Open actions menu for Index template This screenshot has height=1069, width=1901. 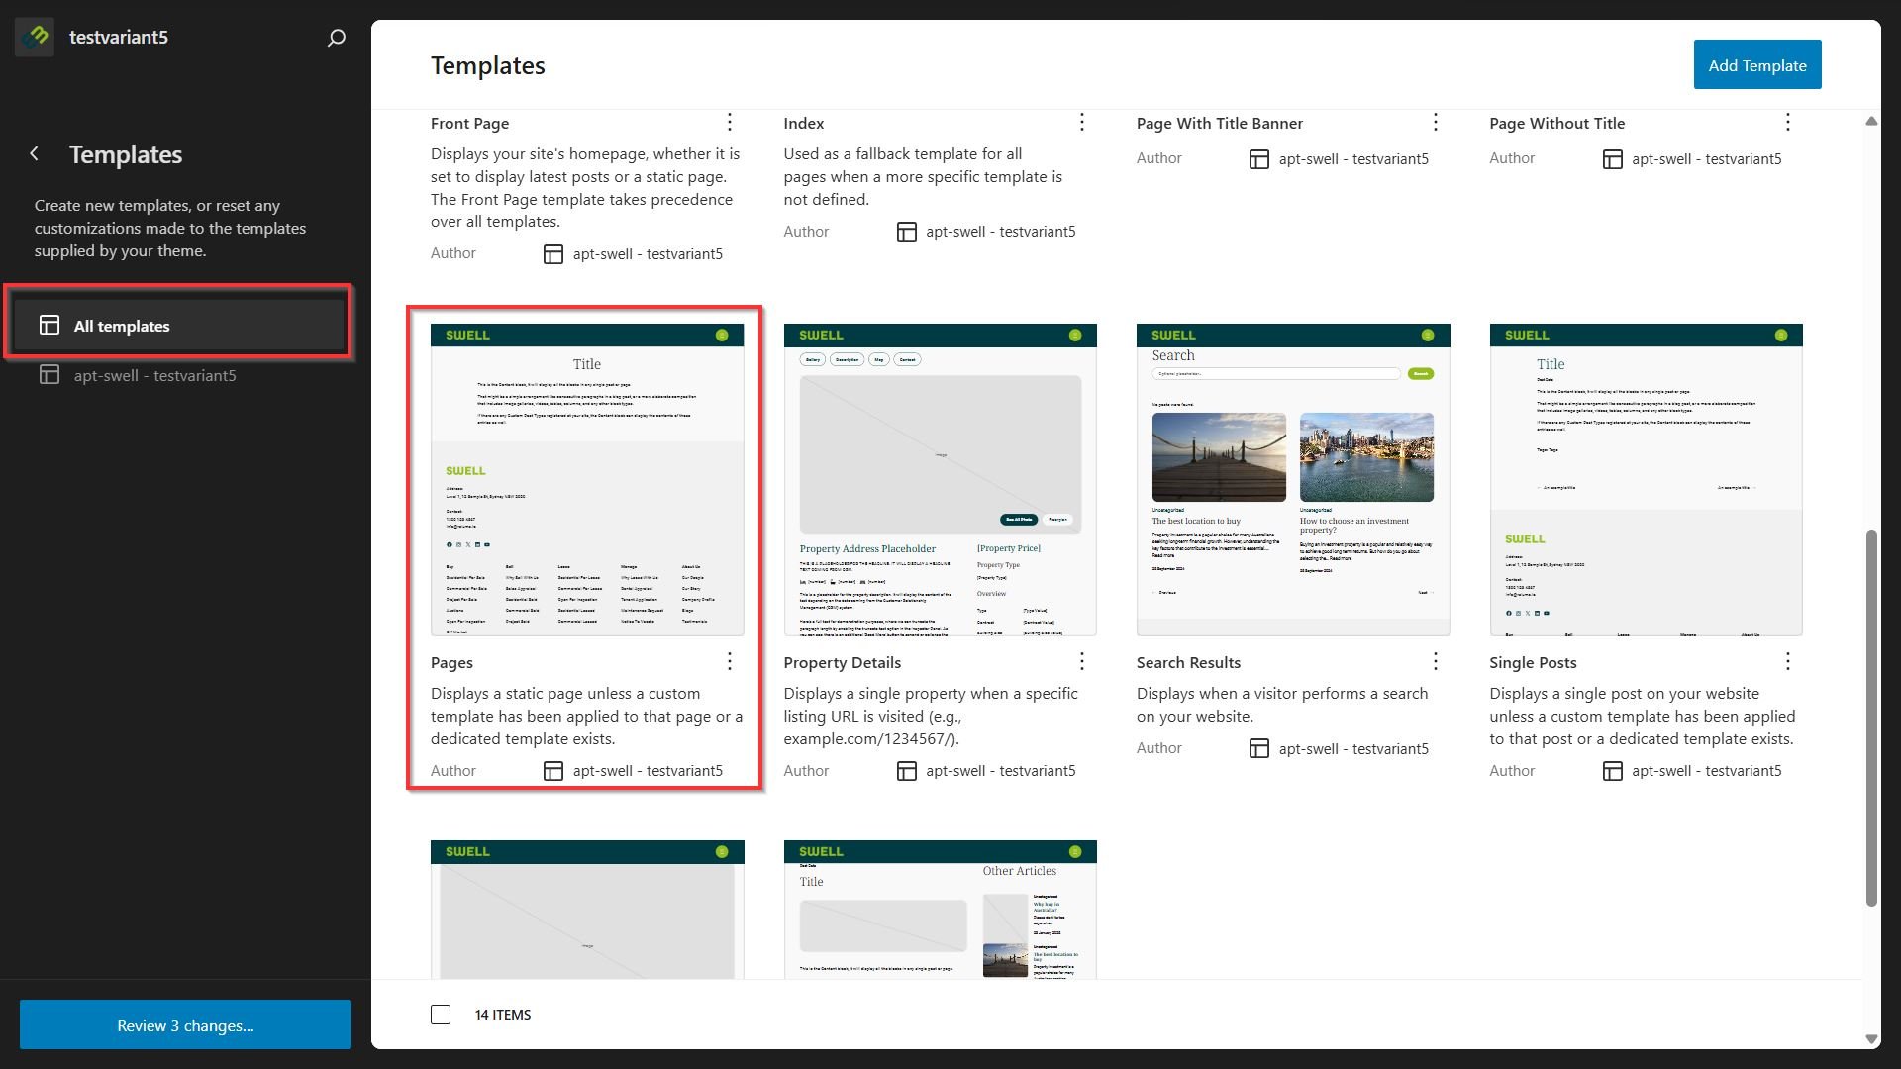pos(1082,122)
